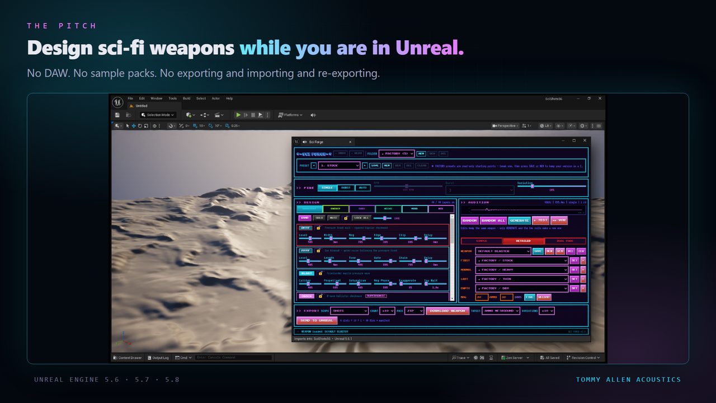Click the SEND TO UNREAL button

317,321
